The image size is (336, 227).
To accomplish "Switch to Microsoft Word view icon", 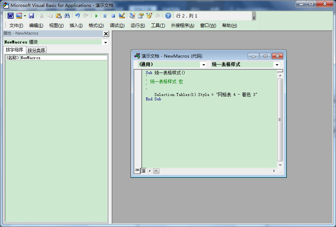I will coord(11,16).
